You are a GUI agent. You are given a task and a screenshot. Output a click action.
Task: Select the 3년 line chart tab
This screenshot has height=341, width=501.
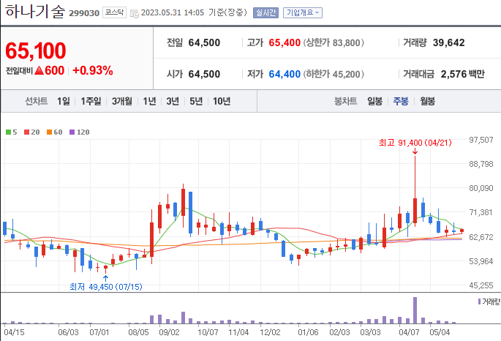[173, 101]
